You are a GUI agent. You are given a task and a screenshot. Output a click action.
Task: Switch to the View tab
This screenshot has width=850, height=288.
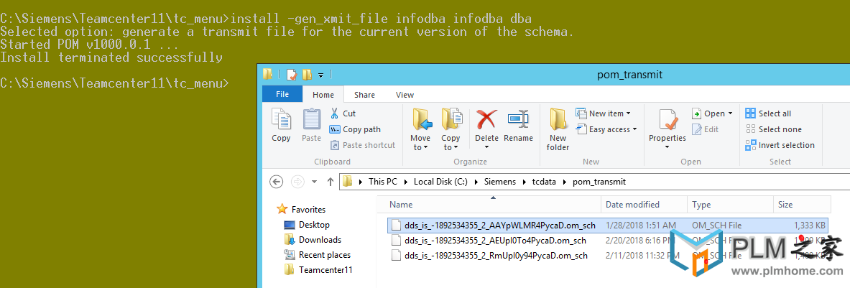[405, 95]
